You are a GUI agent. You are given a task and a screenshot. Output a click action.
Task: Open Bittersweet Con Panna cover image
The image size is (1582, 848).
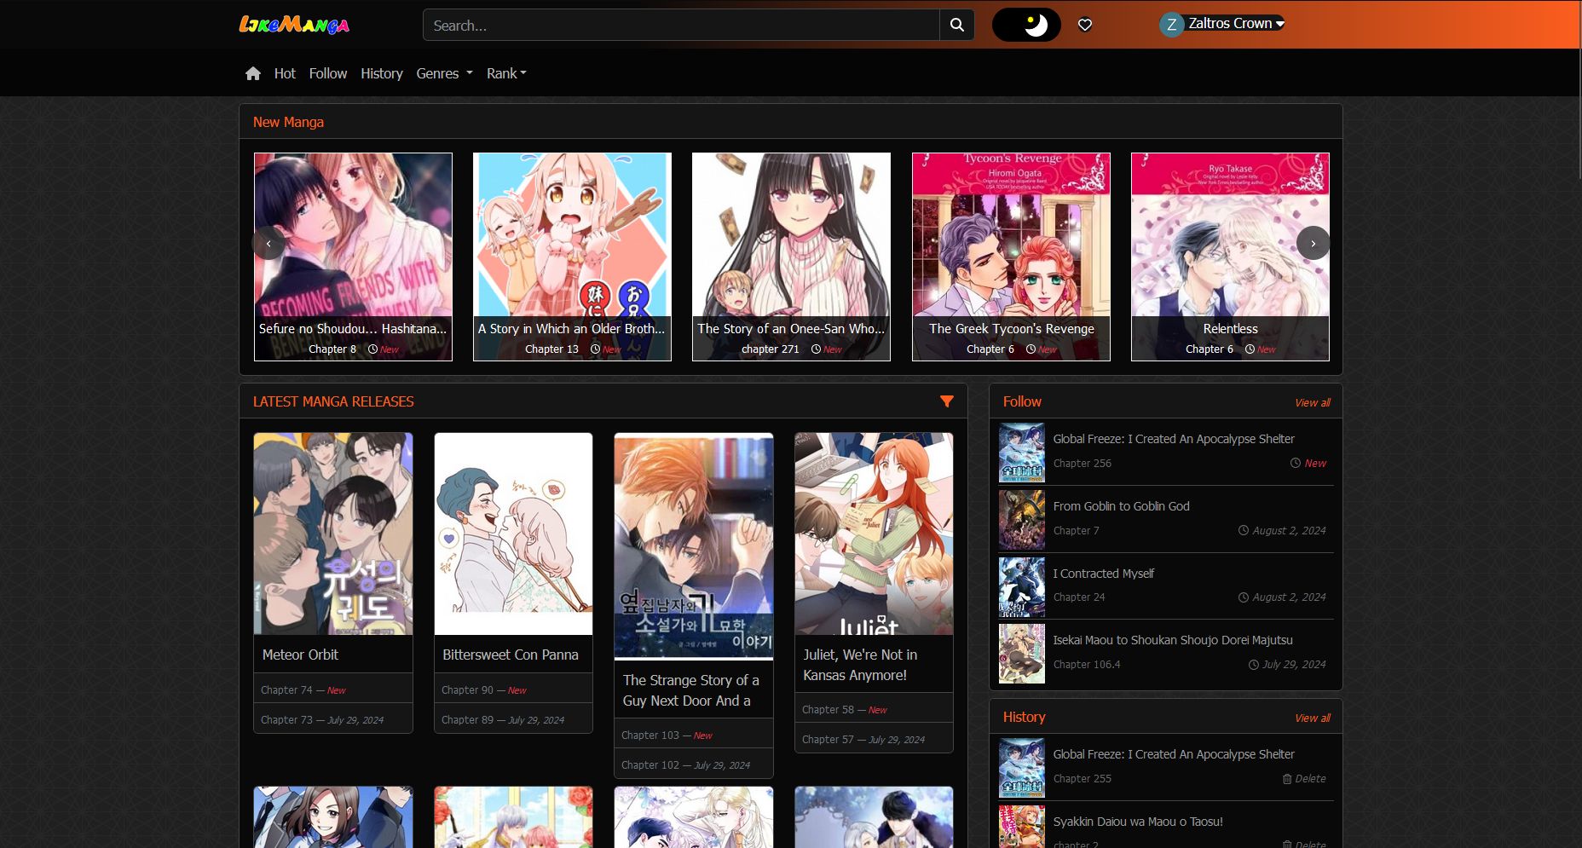513,534
